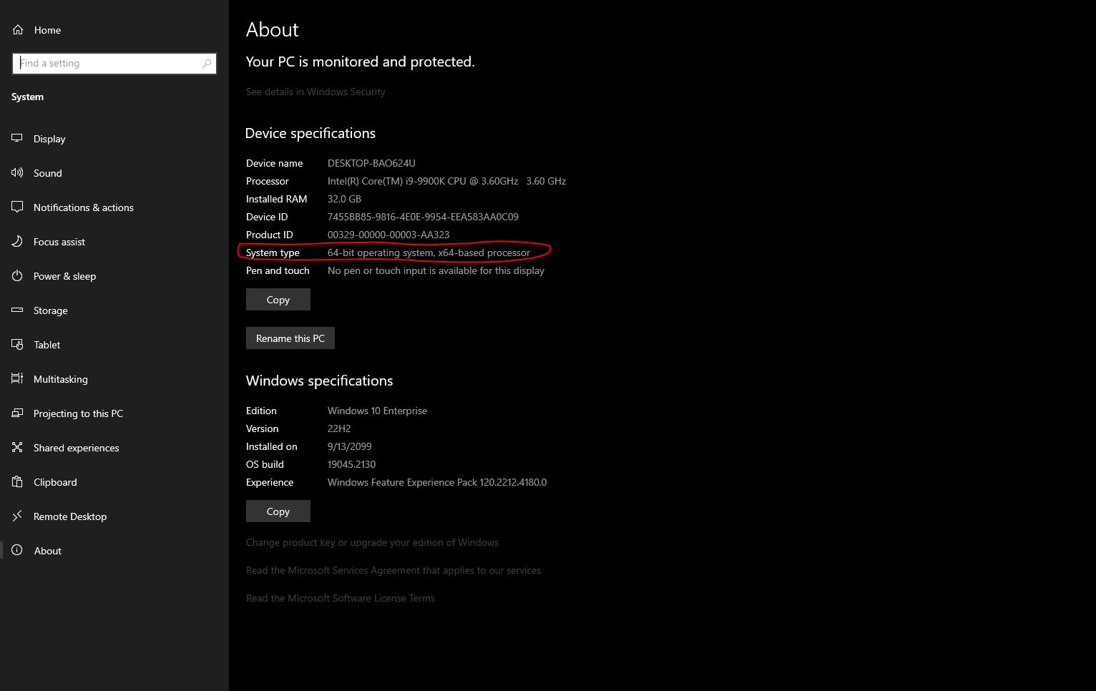Open See details in Windows Security
Image resolution: width=1096 pixels, height=691 pixels.
(315, 92)
